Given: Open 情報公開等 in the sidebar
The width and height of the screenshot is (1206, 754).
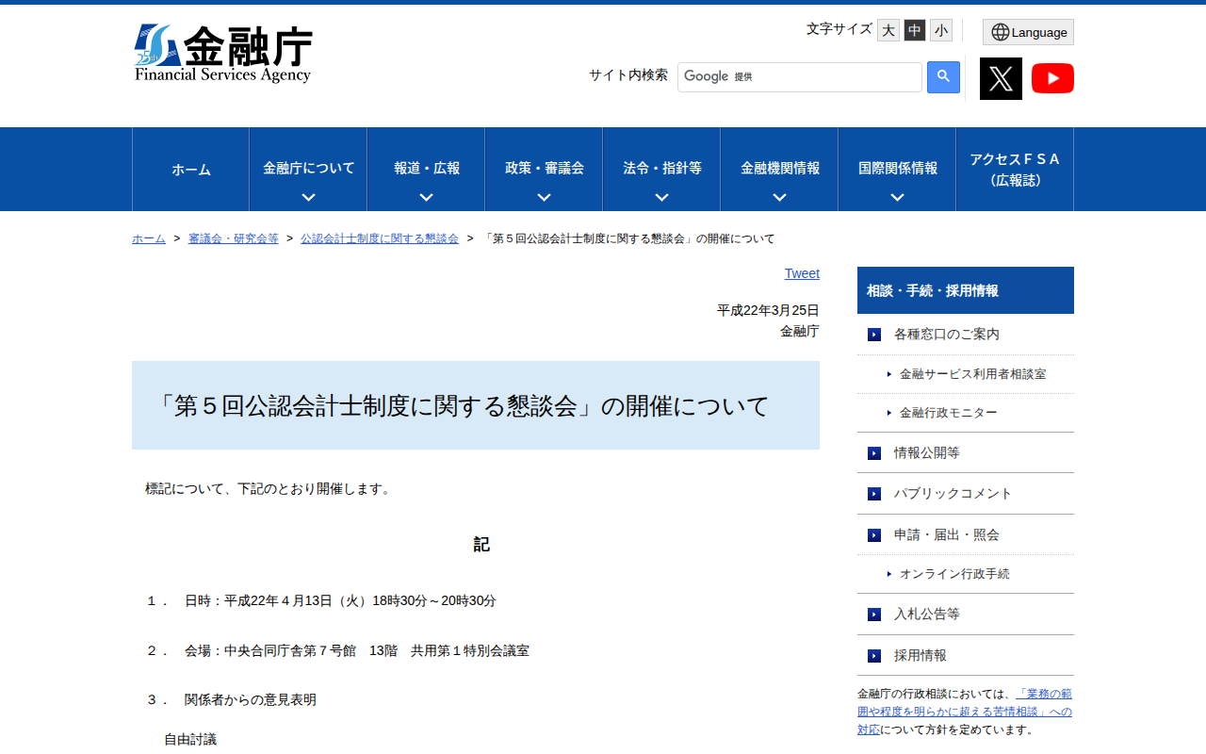Looking at the screenshot, I should [x=927, y=453].
